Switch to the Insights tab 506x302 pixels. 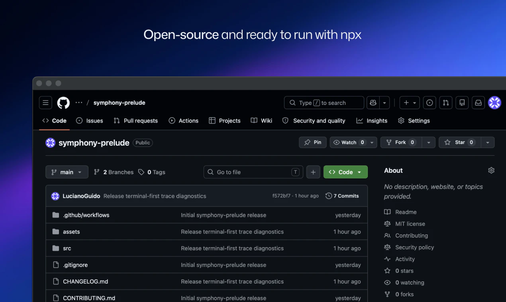click(372, 121)
